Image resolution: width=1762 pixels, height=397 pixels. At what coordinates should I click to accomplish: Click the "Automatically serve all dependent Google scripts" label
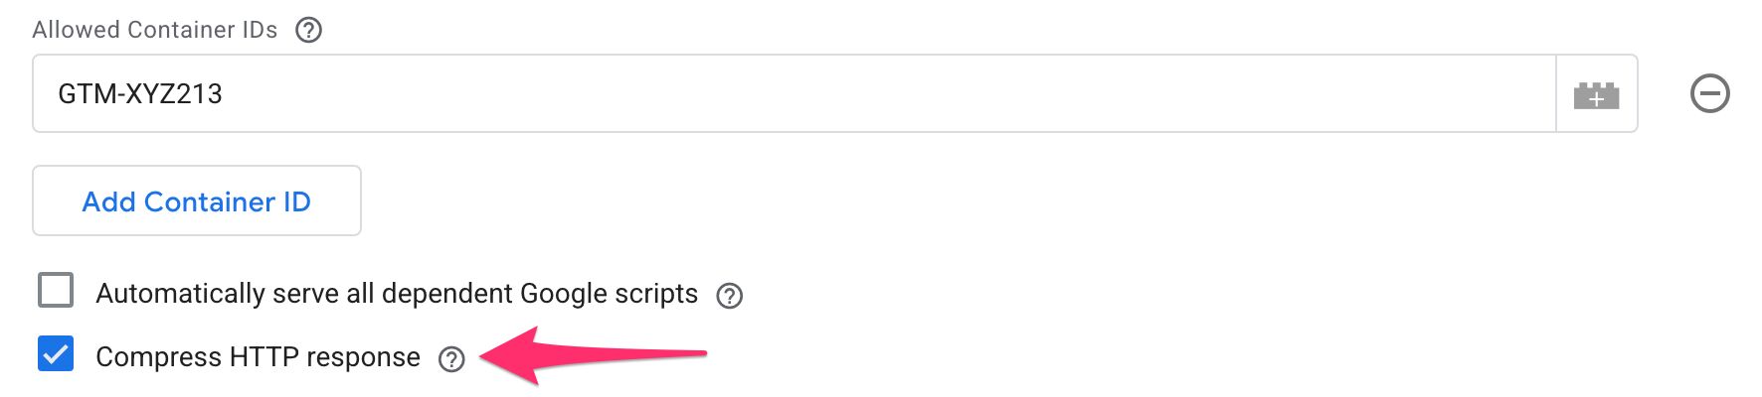(x=397, y=294)
